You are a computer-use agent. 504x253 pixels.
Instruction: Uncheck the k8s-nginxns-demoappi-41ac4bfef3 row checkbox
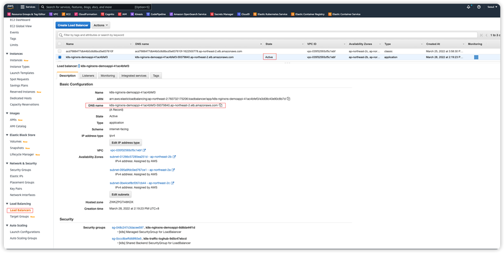59,57
